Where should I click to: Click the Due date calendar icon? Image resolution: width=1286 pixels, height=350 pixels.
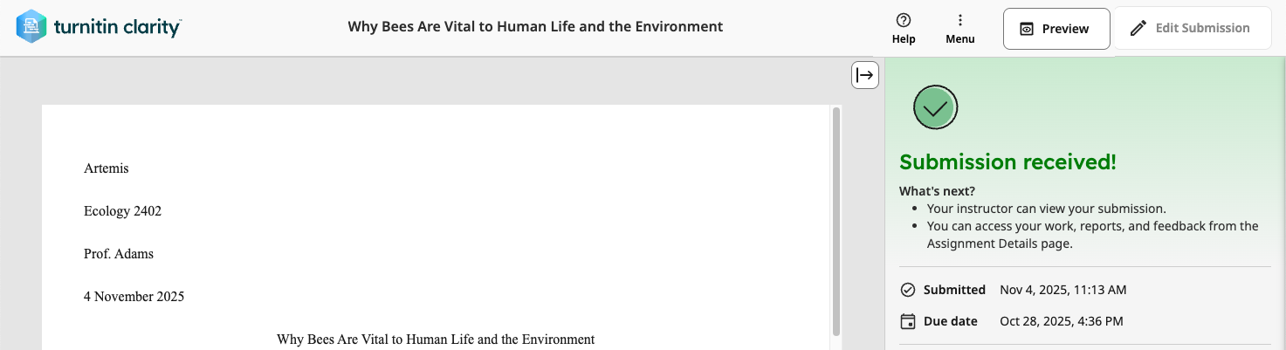click(908, 321)
